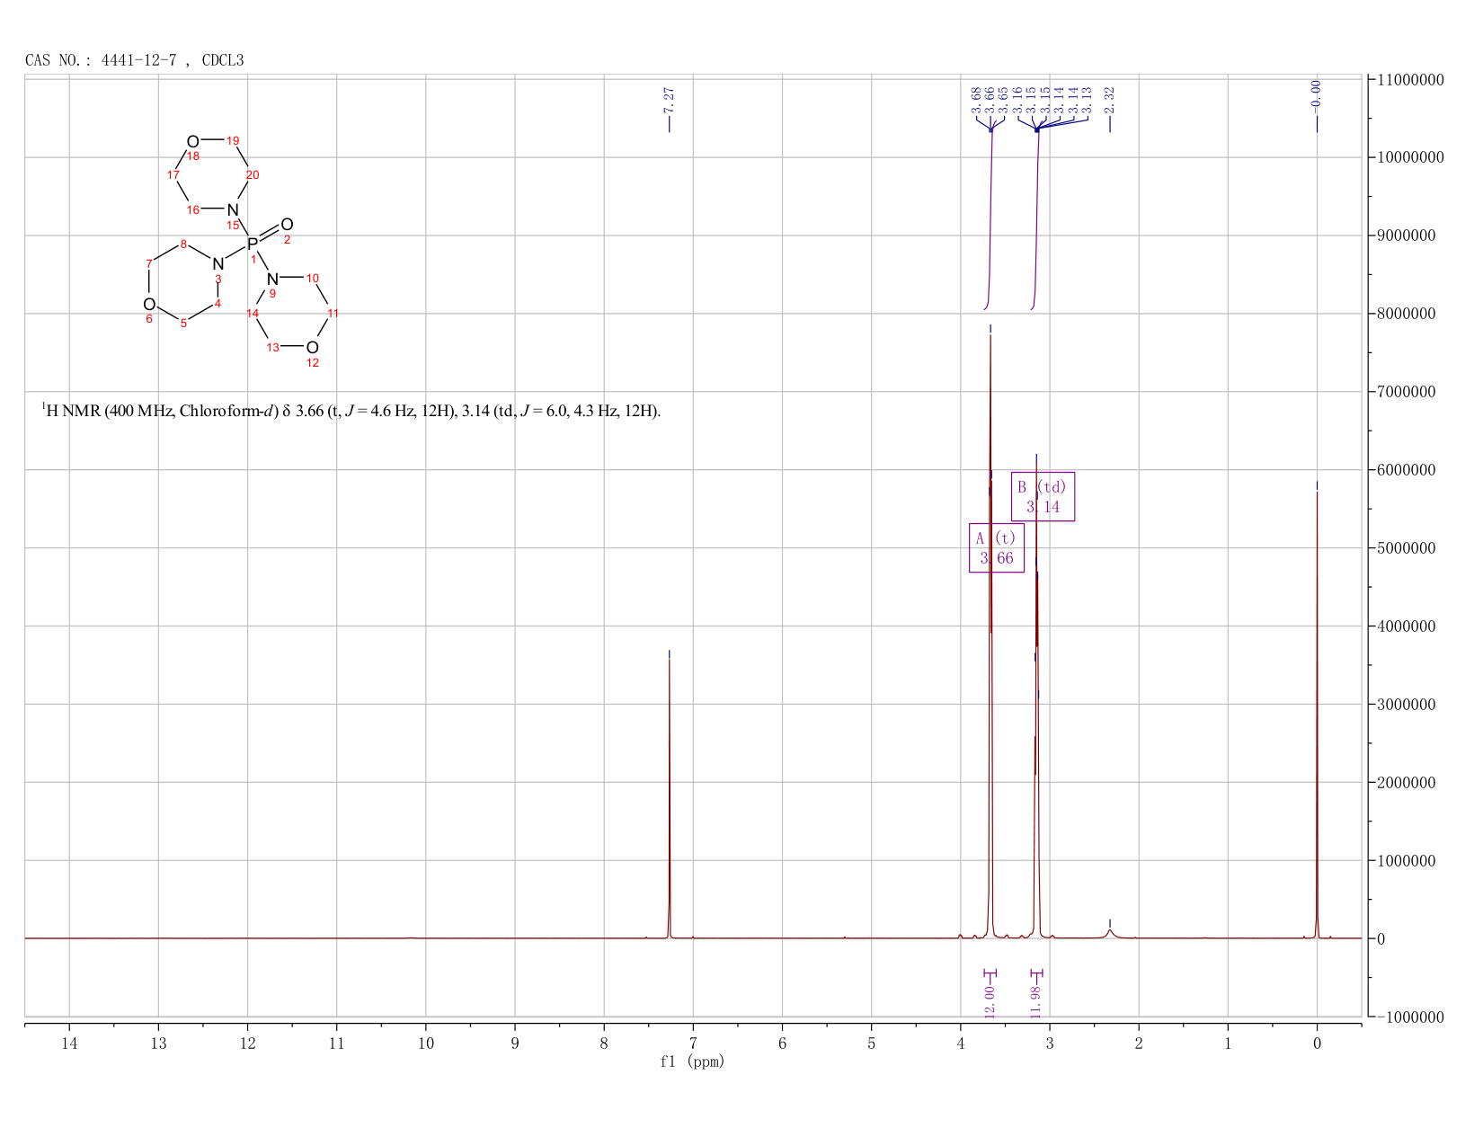Click the 11000000 intensity axis label
The image size is (1483, 1146).
coord(1410,79)
